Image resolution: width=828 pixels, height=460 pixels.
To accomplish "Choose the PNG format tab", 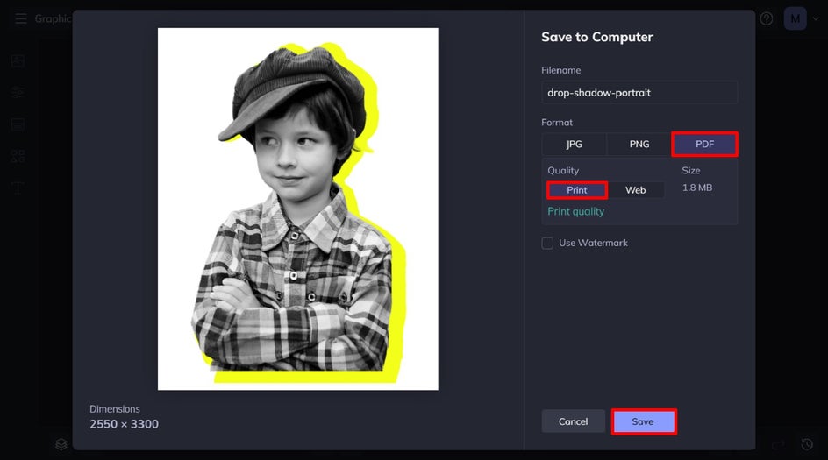I will point(639,144).
